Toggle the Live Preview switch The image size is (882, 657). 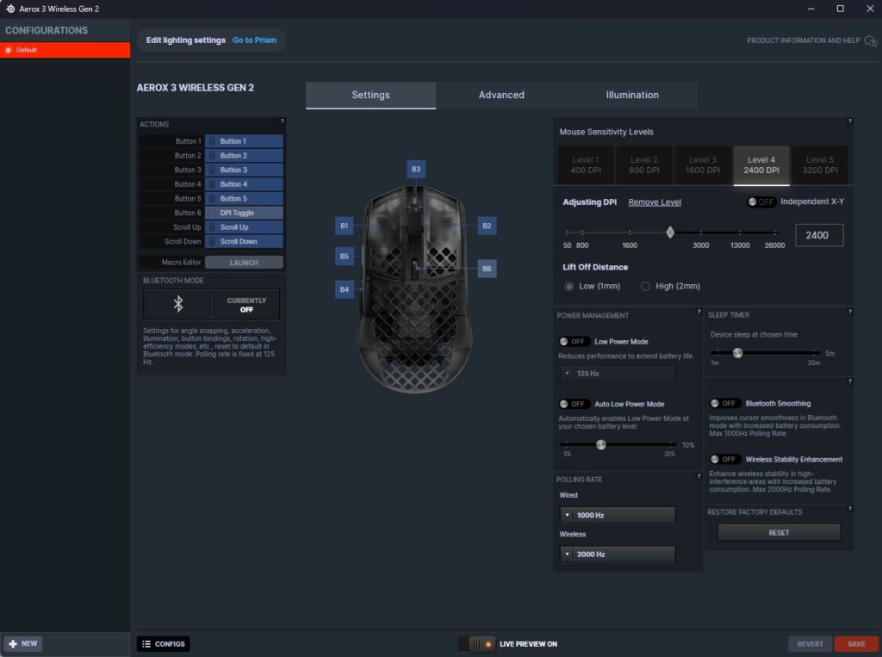(476, 644)
